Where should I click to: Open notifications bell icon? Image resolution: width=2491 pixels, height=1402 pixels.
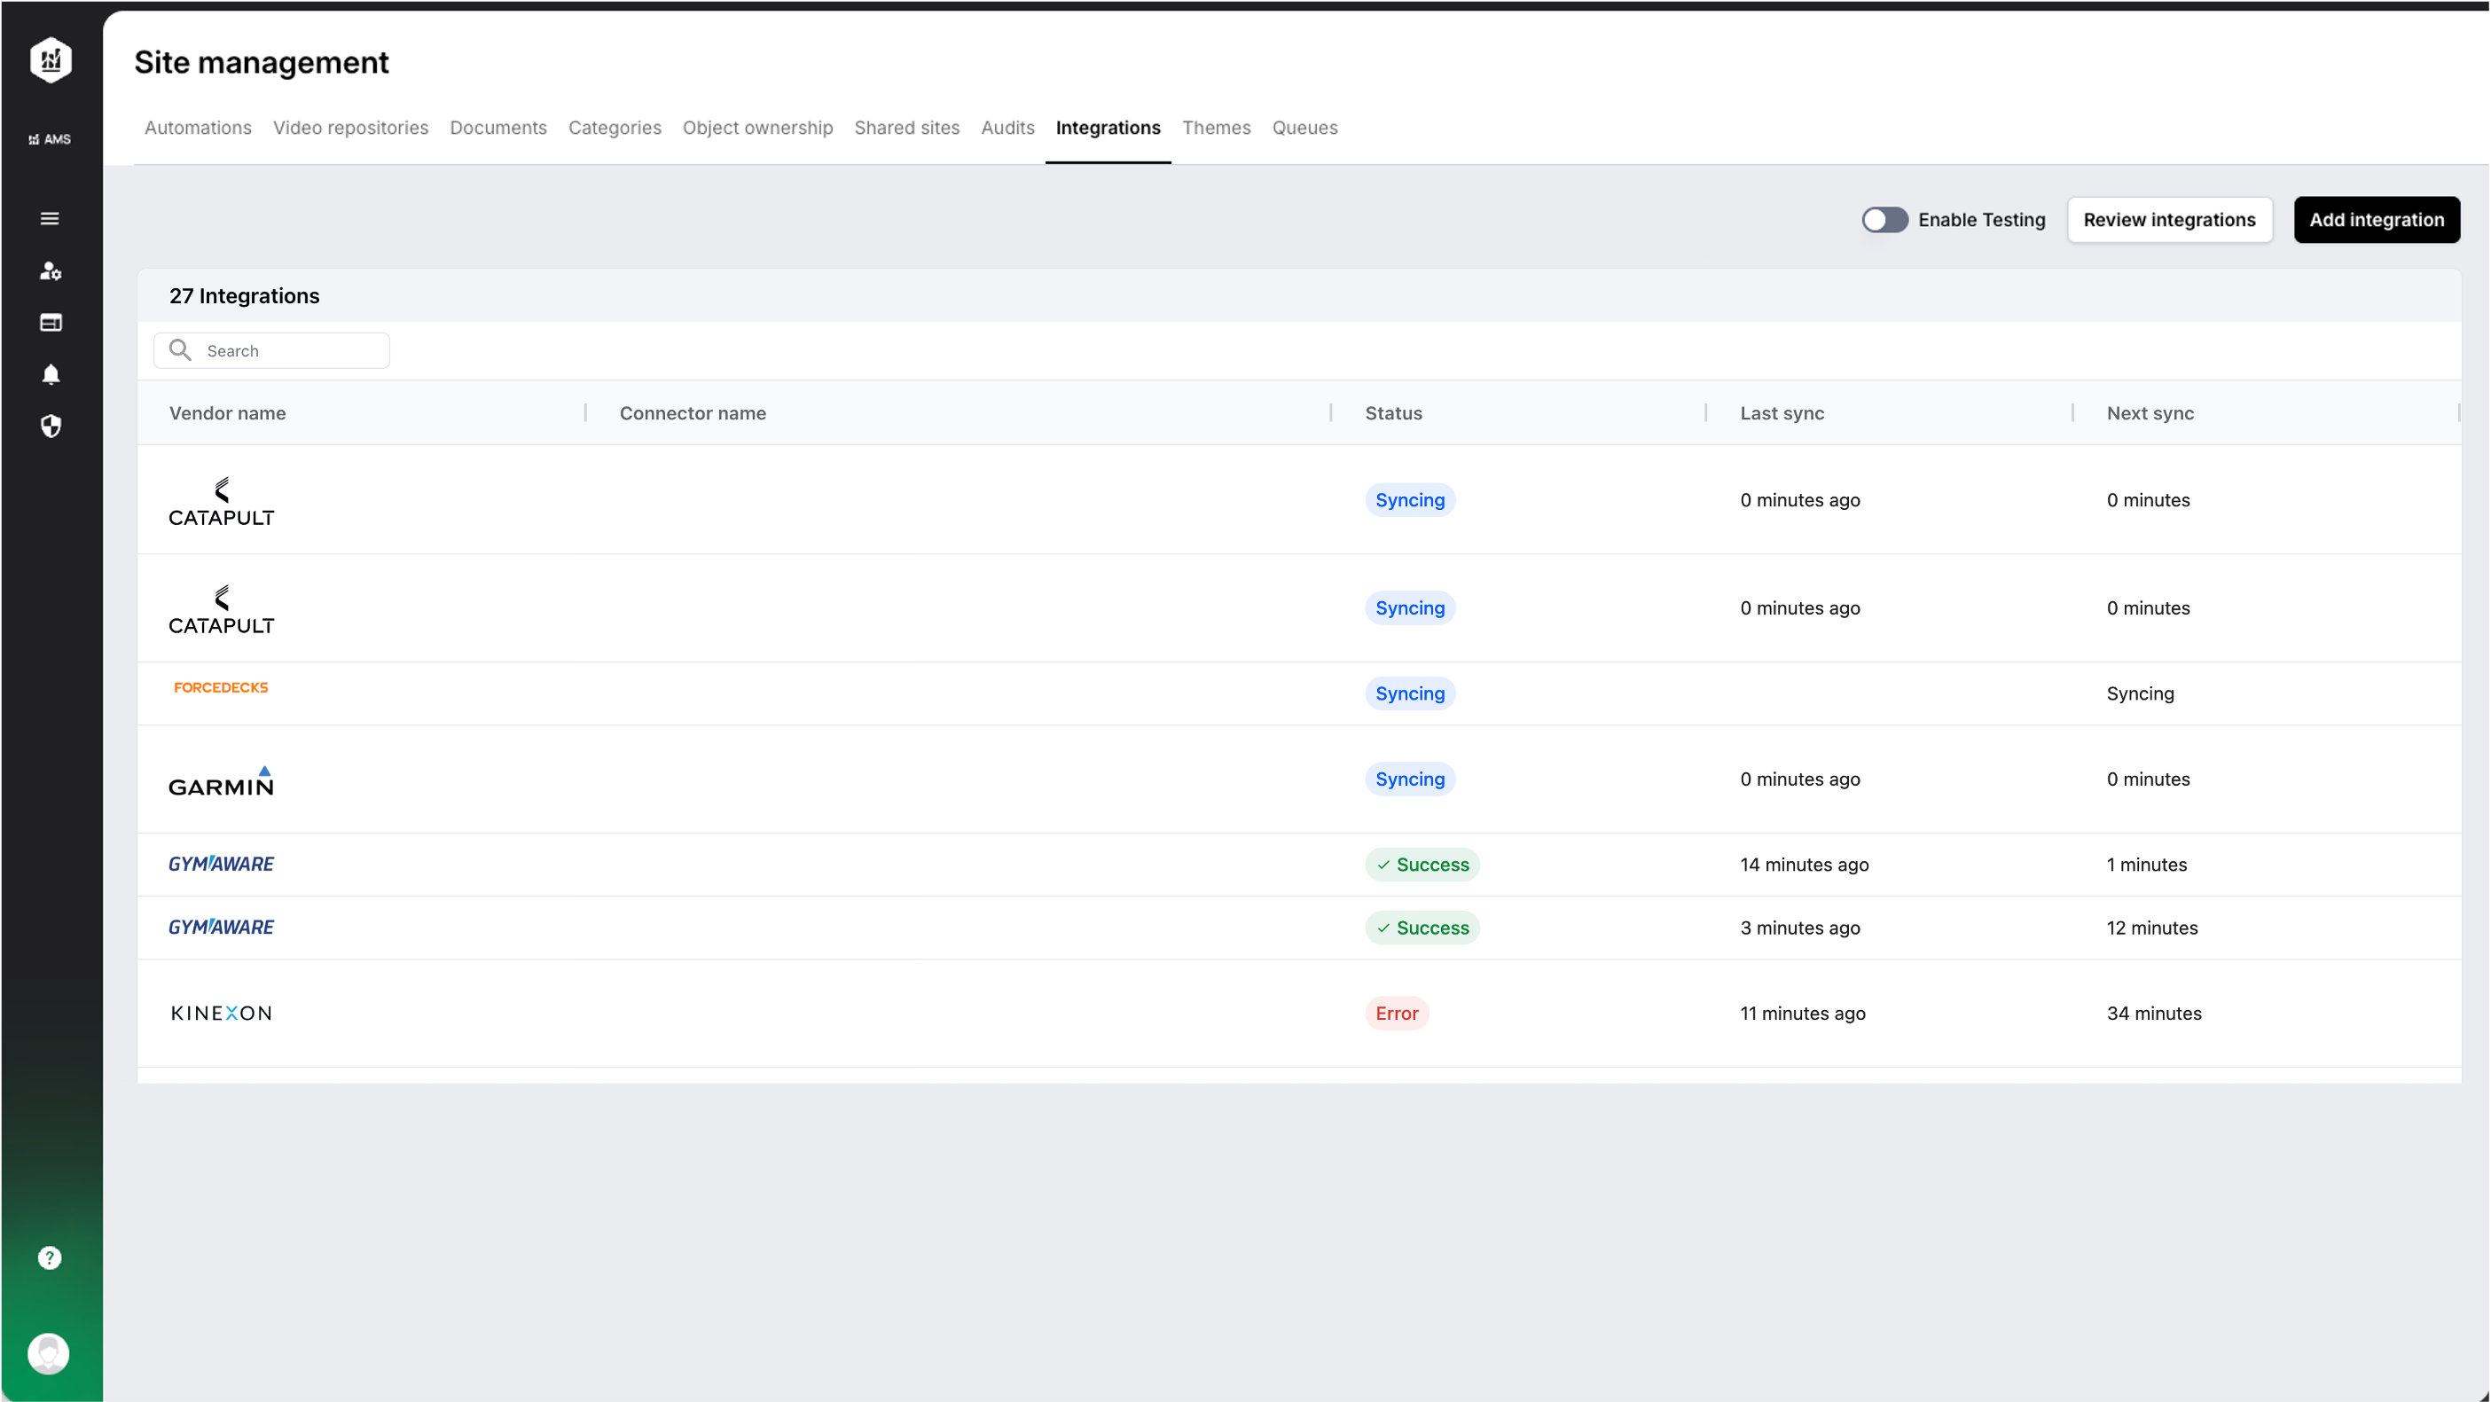(51, 374)
